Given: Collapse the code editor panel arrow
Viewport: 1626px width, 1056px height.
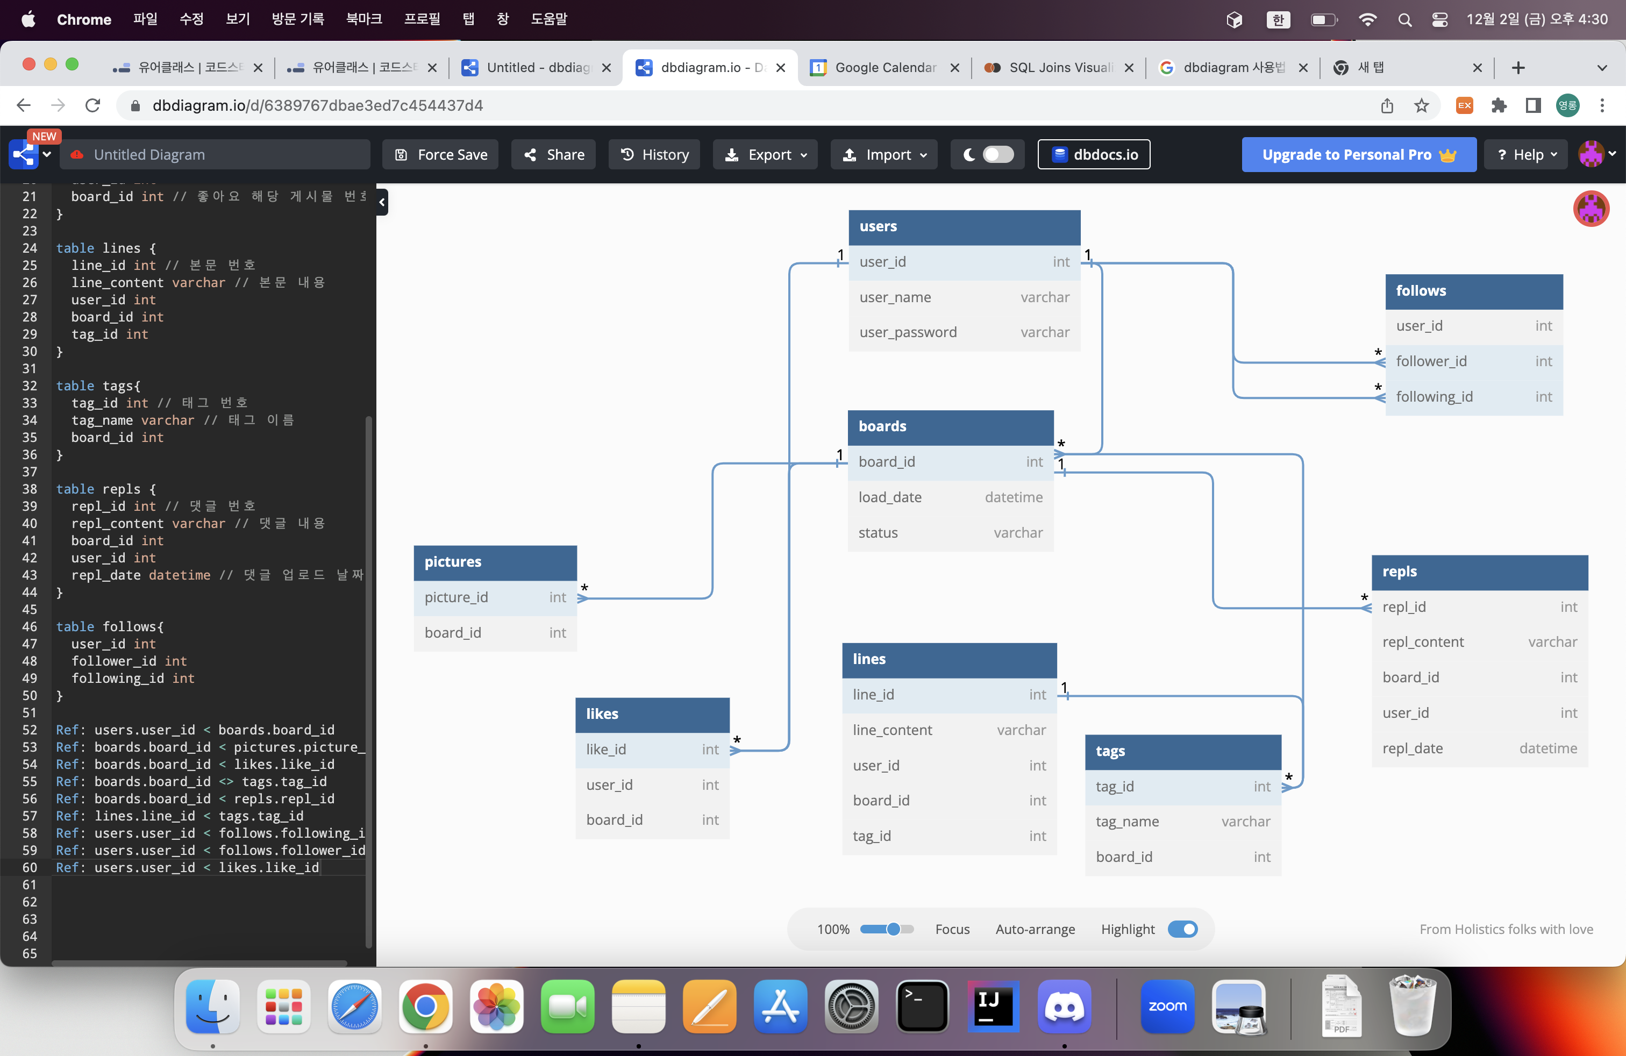Looking at the screenshot, I should pyautogui.click(x=382, y=202).
